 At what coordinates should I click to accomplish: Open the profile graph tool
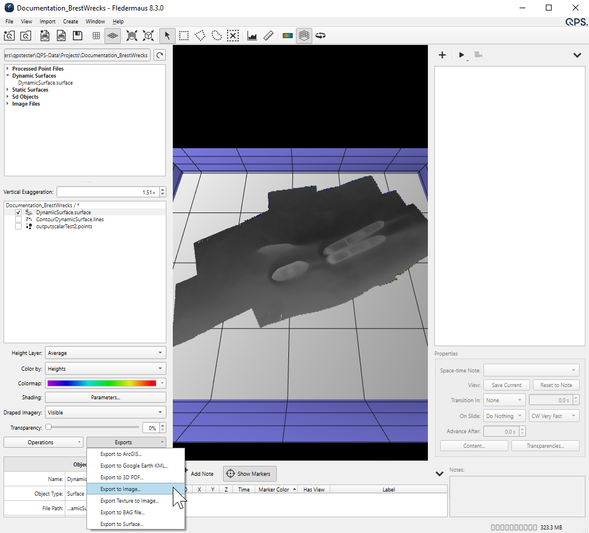pos(252,36)
